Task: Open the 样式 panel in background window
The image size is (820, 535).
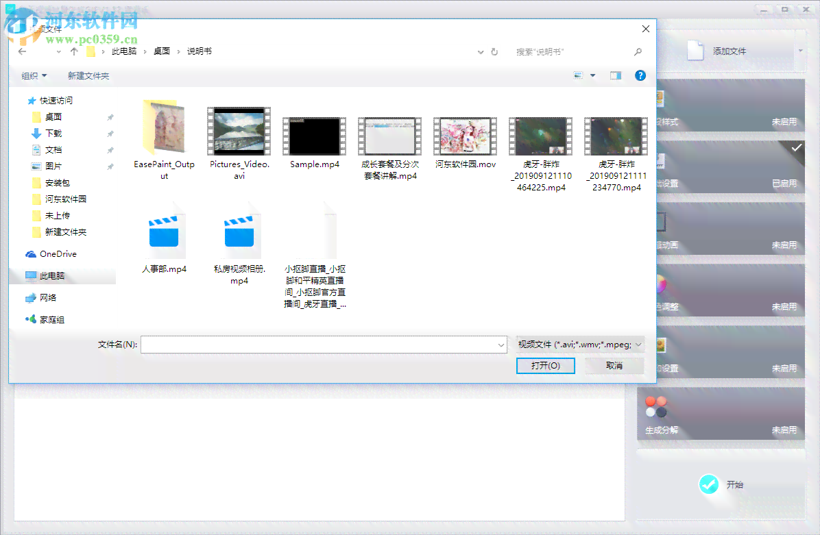Action: (731, 105)
